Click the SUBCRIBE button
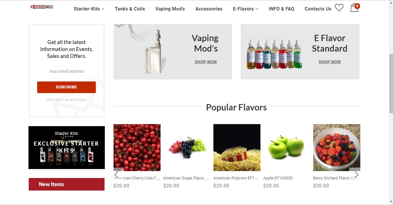The image size is (394, 205). [x=66, y=87]
